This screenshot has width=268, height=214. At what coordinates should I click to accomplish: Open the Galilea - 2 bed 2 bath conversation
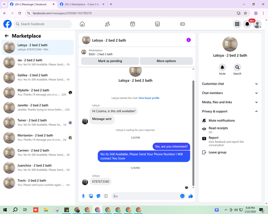[38, 78]
